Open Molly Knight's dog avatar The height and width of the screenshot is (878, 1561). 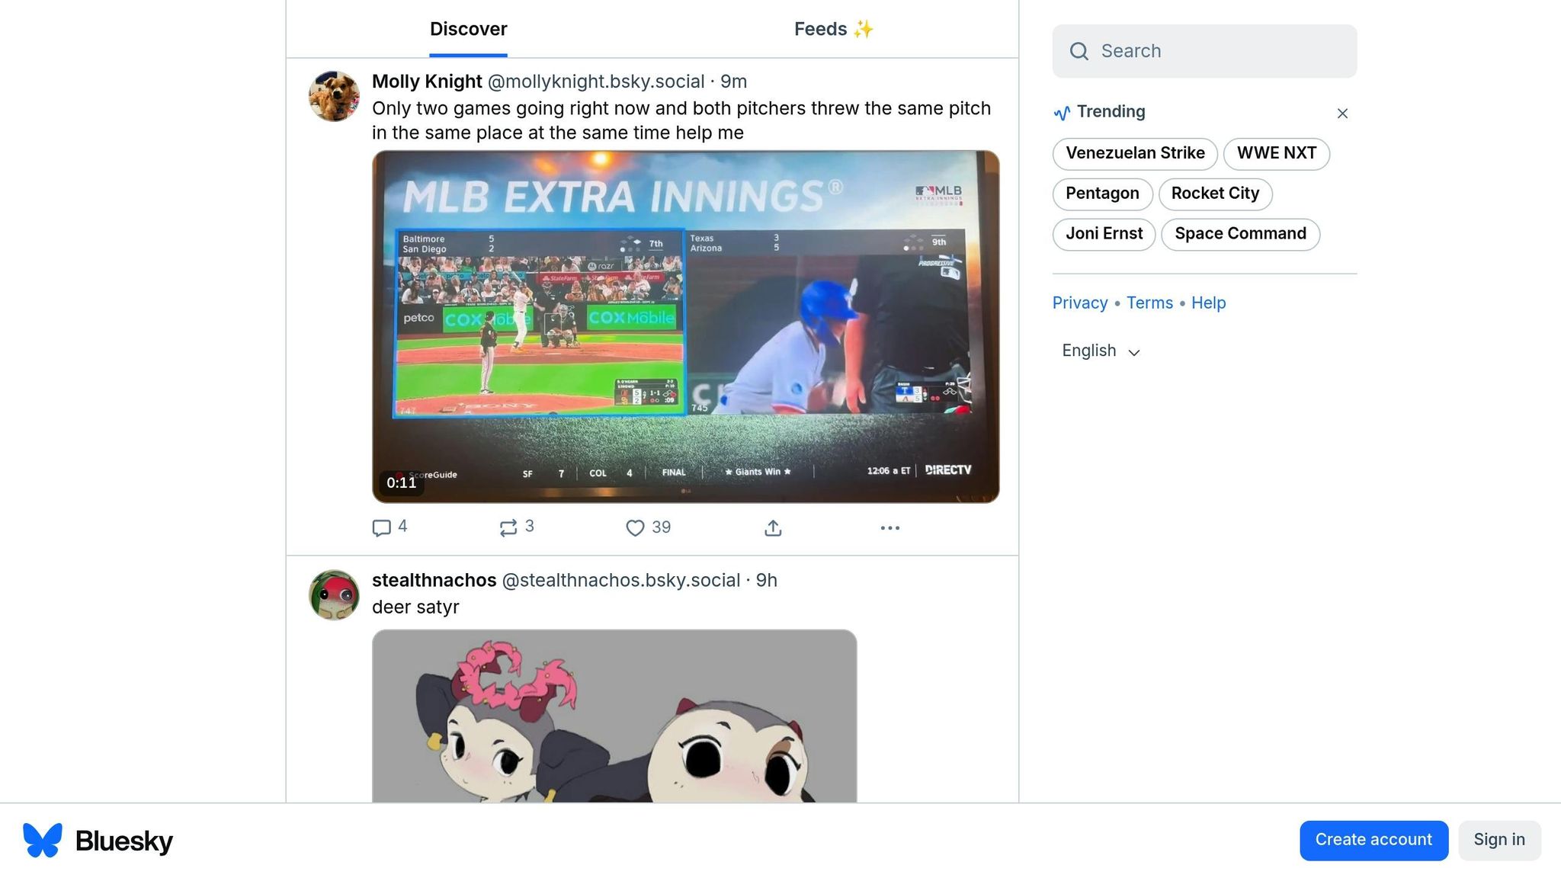pos(334,97)
